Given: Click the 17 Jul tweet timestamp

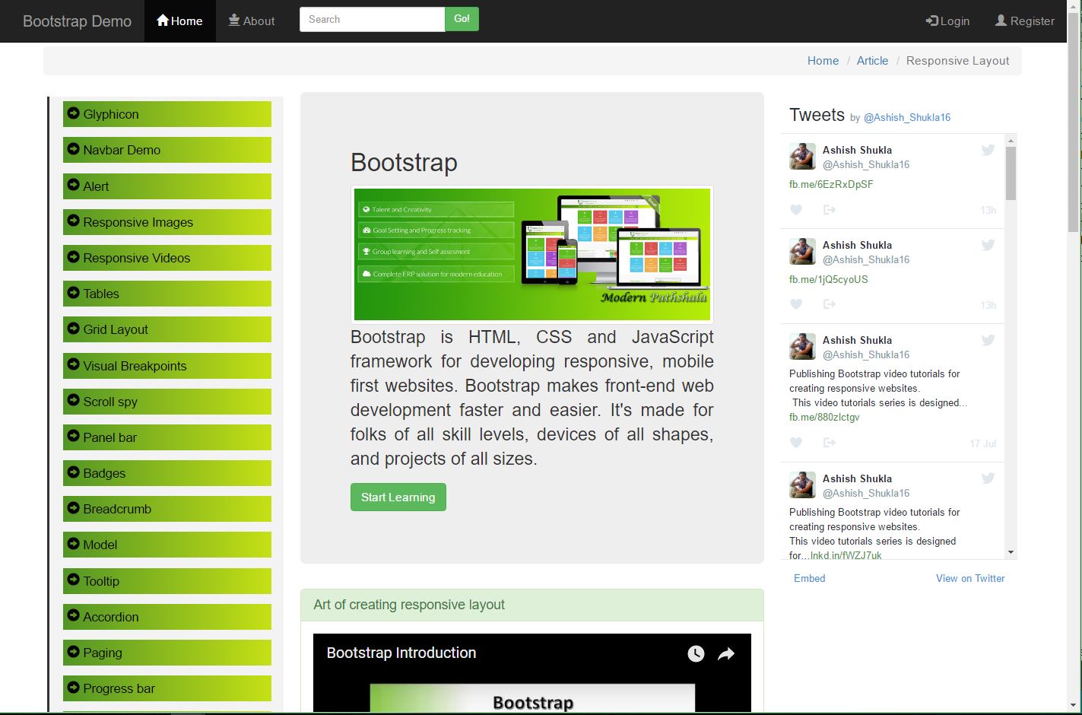Looking at the screenshot, I should tap(983, 443).
